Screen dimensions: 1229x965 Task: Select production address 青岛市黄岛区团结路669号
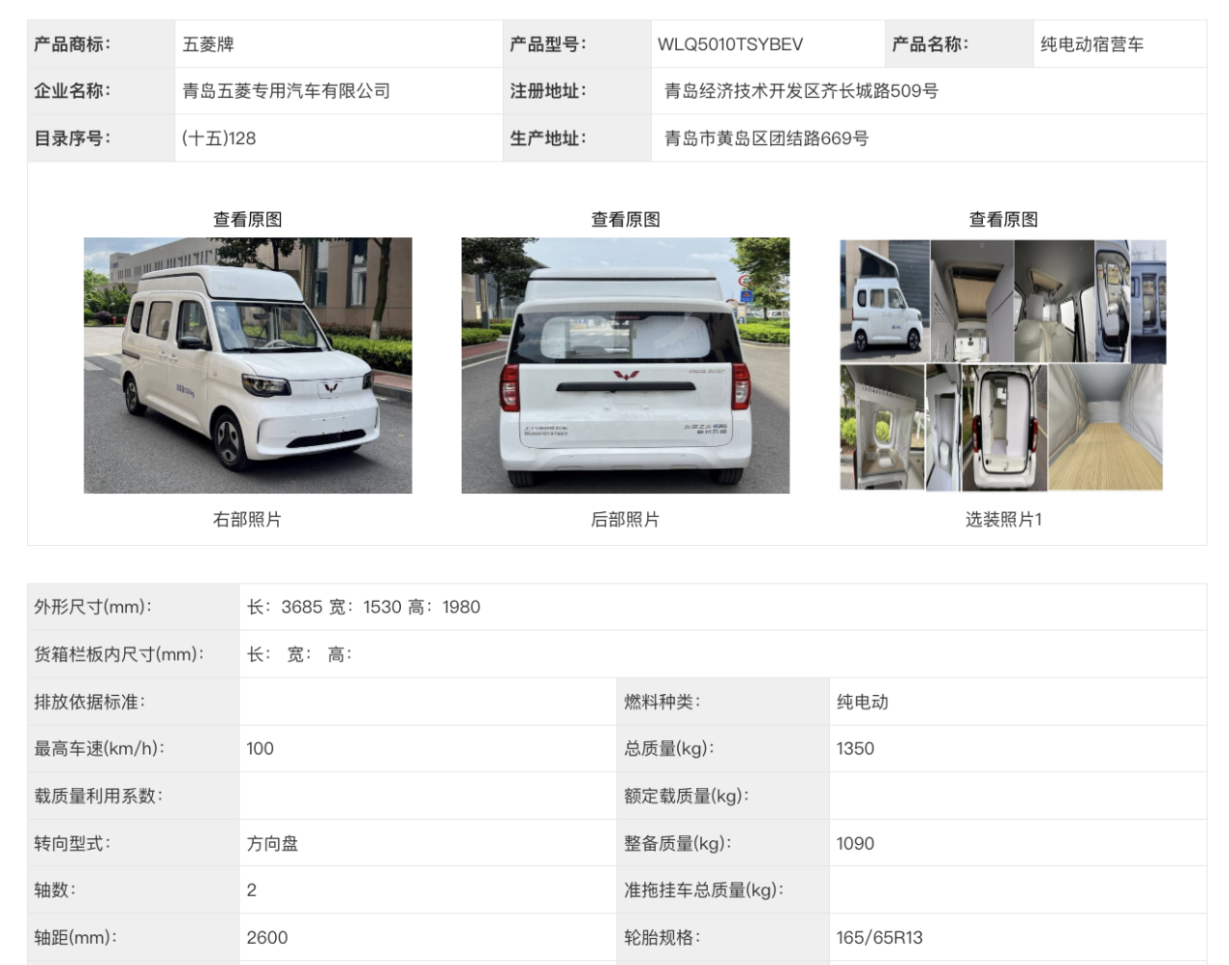[x=766, y=138]
